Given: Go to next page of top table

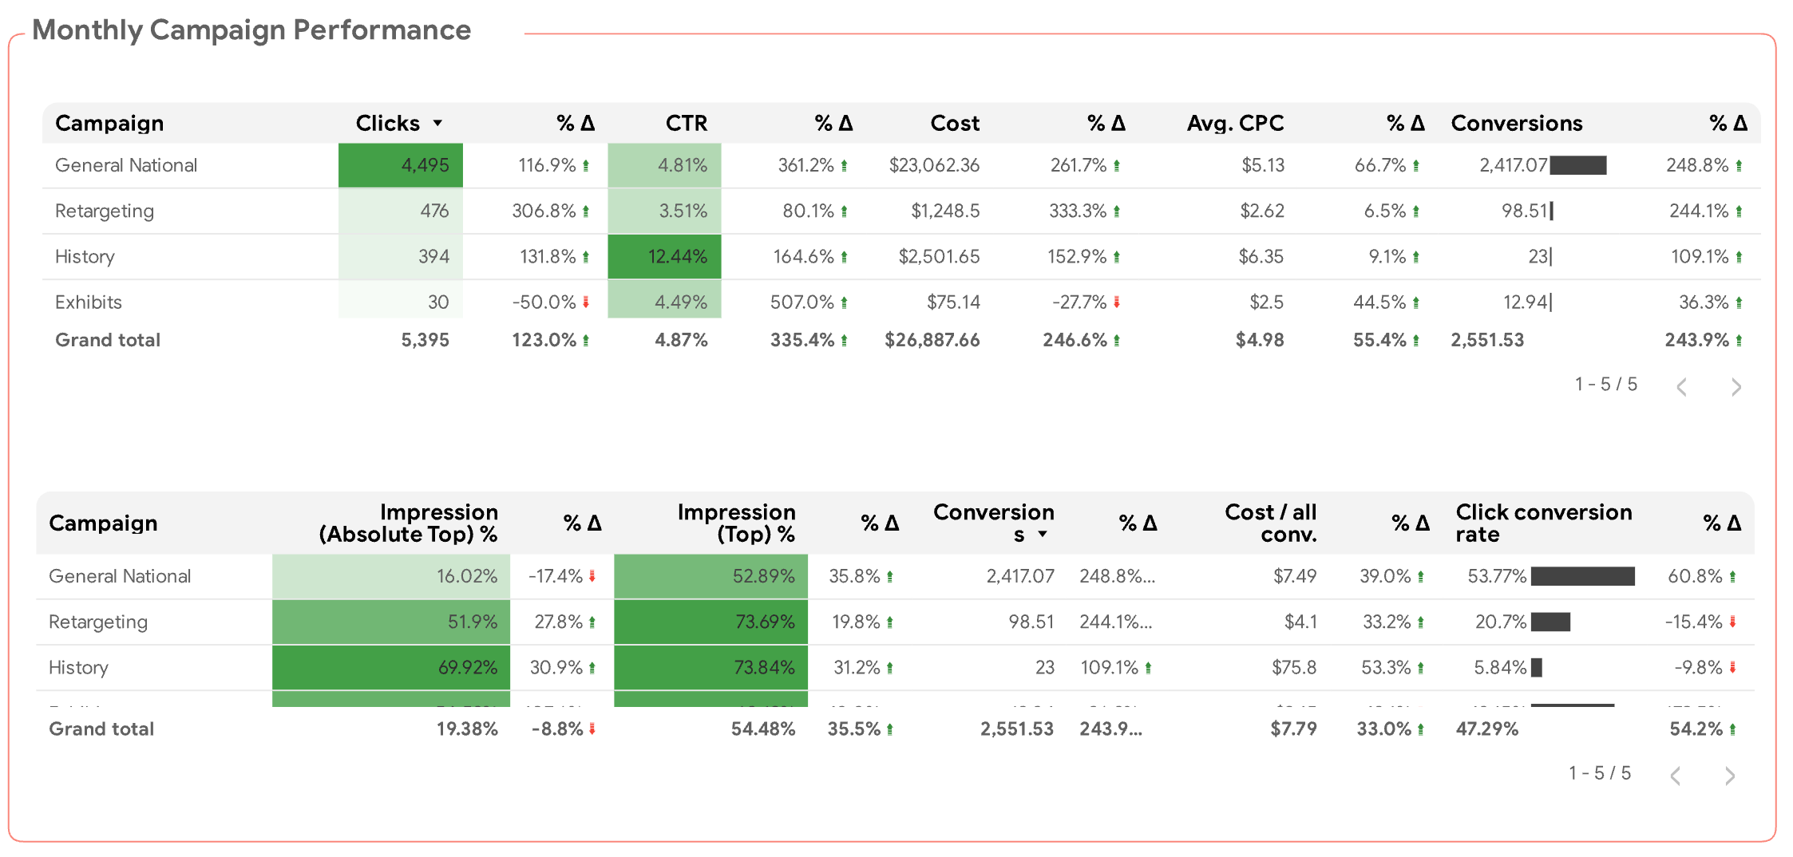Looking at the screenshot, I should click(x=1736, y=387).
